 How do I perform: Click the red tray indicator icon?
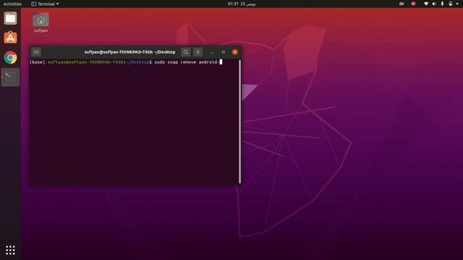click(x=413, y=4)
